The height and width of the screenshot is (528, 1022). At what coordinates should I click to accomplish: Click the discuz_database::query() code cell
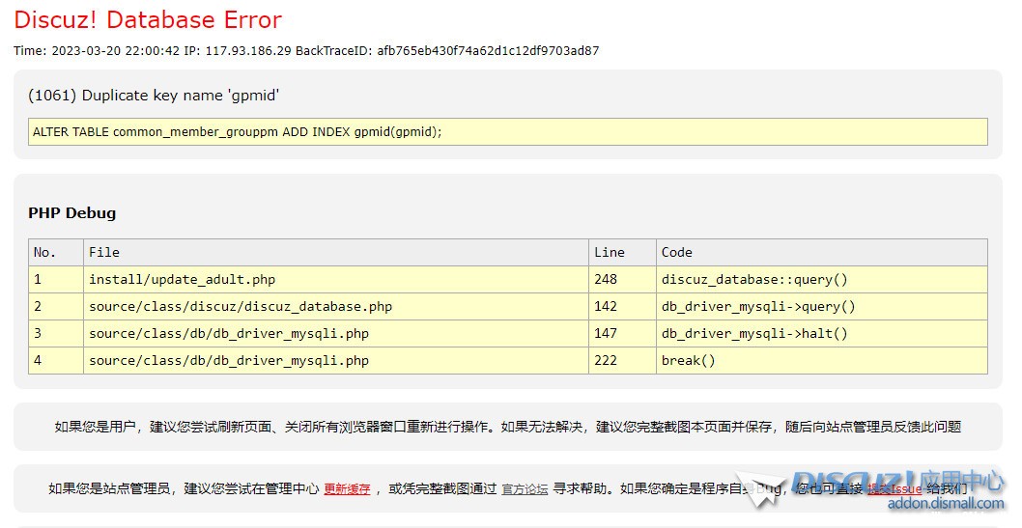click(754, 279)
